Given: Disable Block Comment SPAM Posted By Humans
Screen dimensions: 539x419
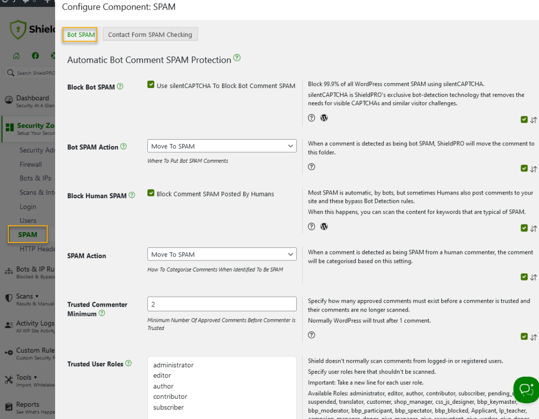Looking at the screenshot, I should point(151,193).
